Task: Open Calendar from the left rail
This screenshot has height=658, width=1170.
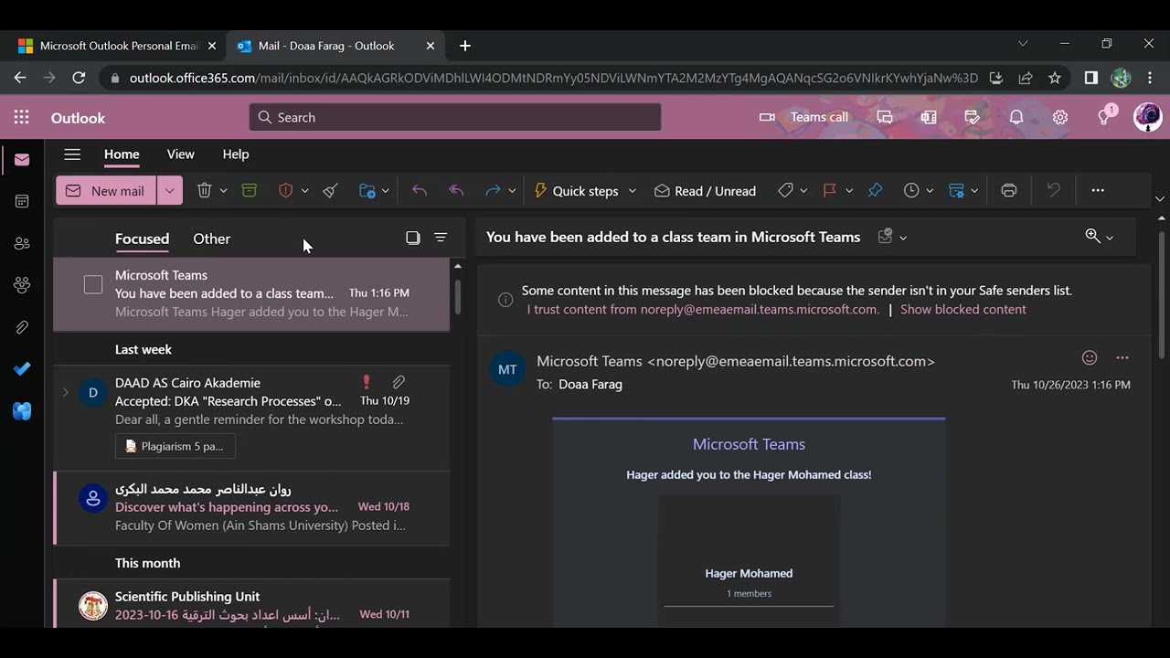Action: point(22,201)
